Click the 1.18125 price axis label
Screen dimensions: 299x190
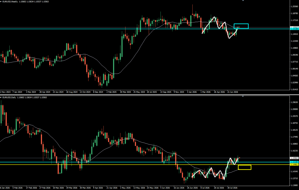tap(294, 130)
